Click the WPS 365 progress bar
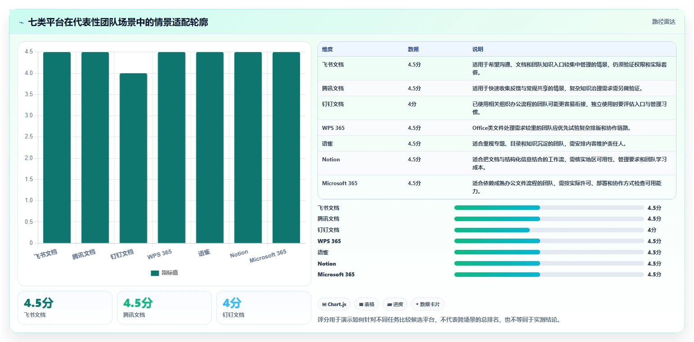 (x=549, y=241)
